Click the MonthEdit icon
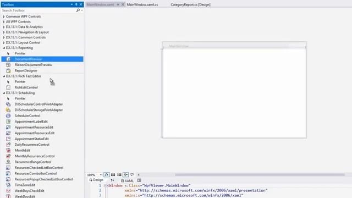 click(8, 150)
